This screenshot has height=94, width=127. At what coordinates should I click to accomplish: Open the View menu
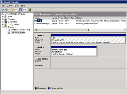17,6
